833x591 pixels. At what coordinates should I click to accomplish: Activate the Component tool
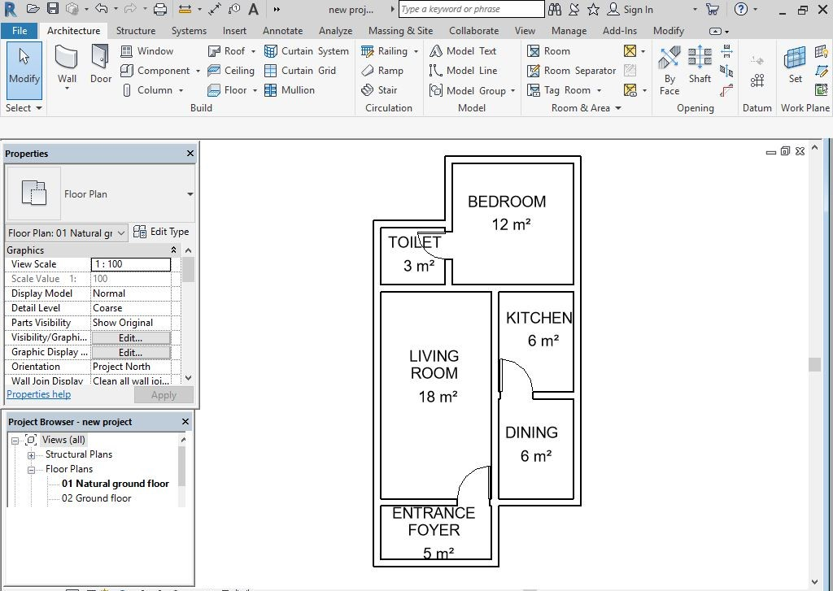point(155,71)
